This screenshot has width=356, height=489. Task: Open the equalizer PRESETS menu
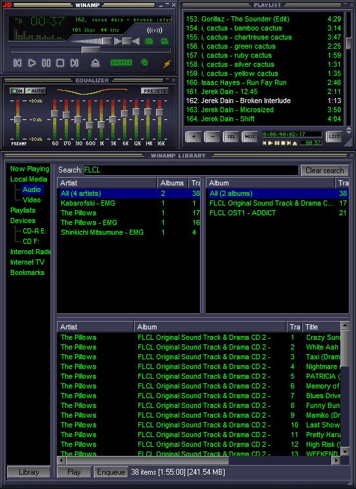[155, 91]
